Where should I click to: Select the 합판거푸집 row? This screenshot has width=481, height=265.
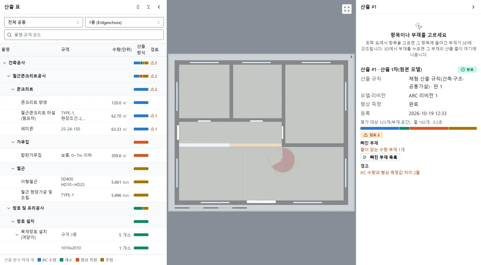pos(83,155)
